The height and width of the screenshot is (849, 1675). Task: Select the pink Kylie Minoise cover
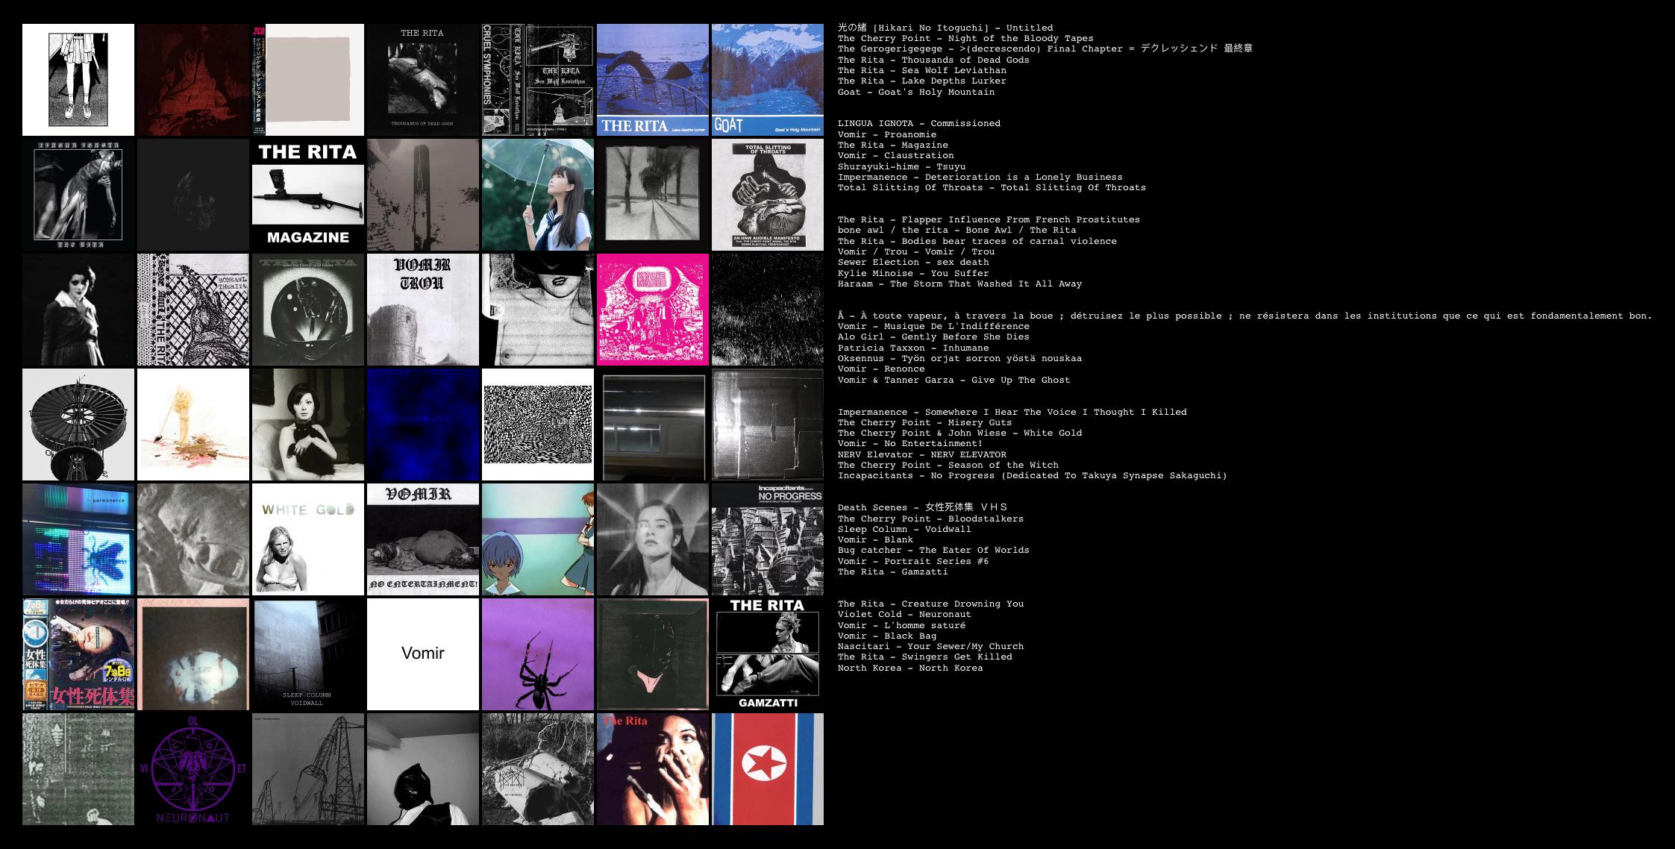[652, 310]
